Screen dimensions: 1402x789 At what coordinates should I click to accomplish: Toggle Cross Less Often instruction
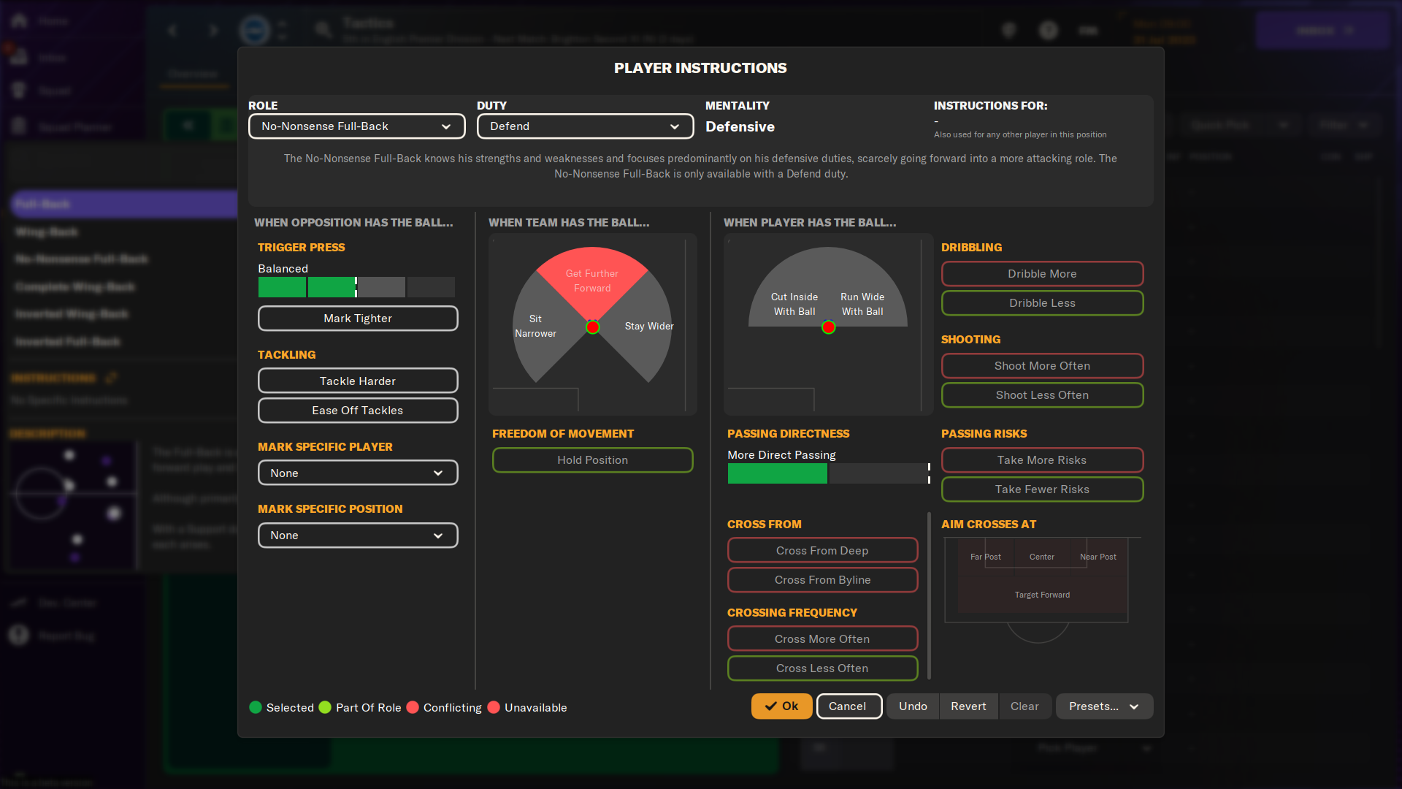click(822, 668)
